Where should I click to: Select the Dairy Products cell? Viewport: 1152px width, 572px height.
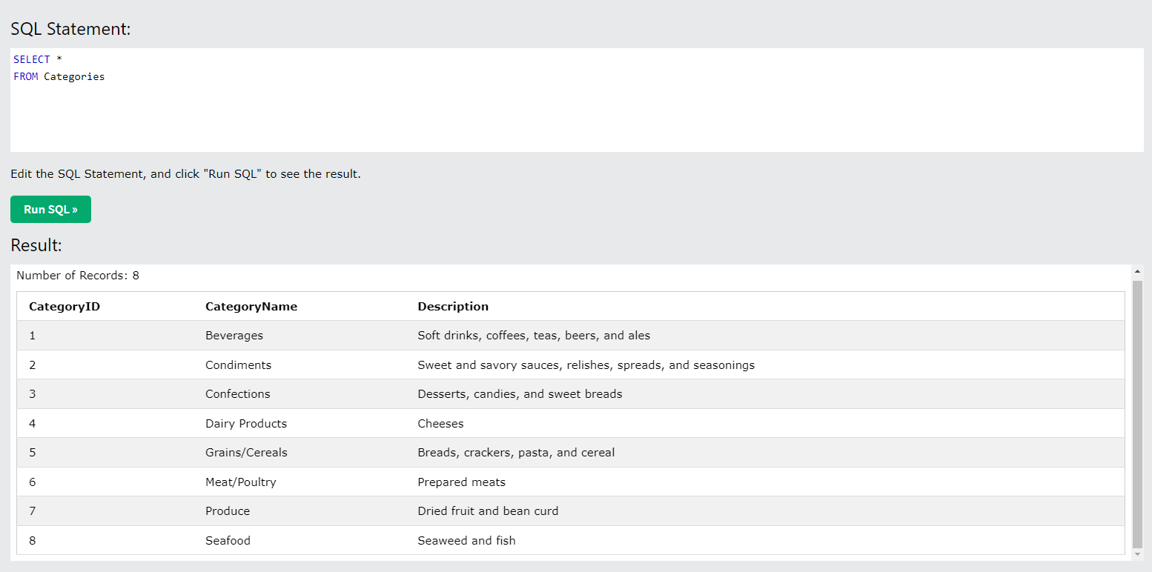[246, 424]
